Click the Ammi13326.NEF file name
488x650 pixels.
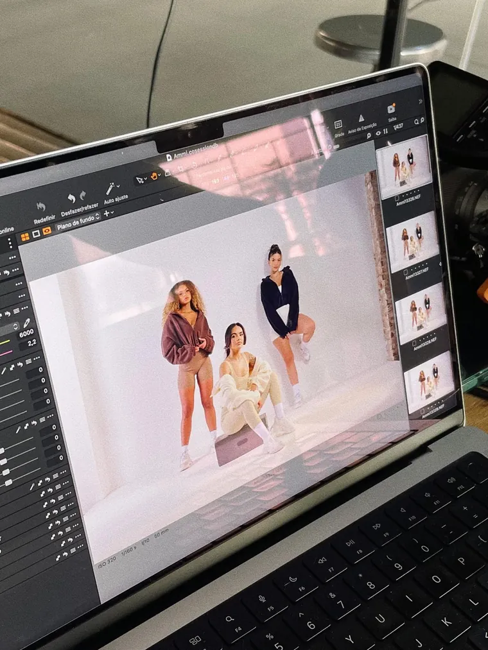tap(408, 201)
